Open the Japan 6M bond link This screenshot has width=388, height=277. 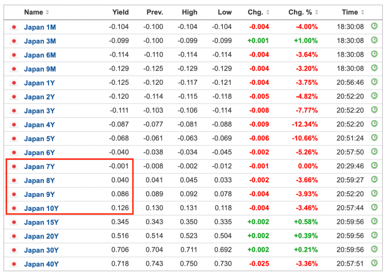(x=40, y=55)
